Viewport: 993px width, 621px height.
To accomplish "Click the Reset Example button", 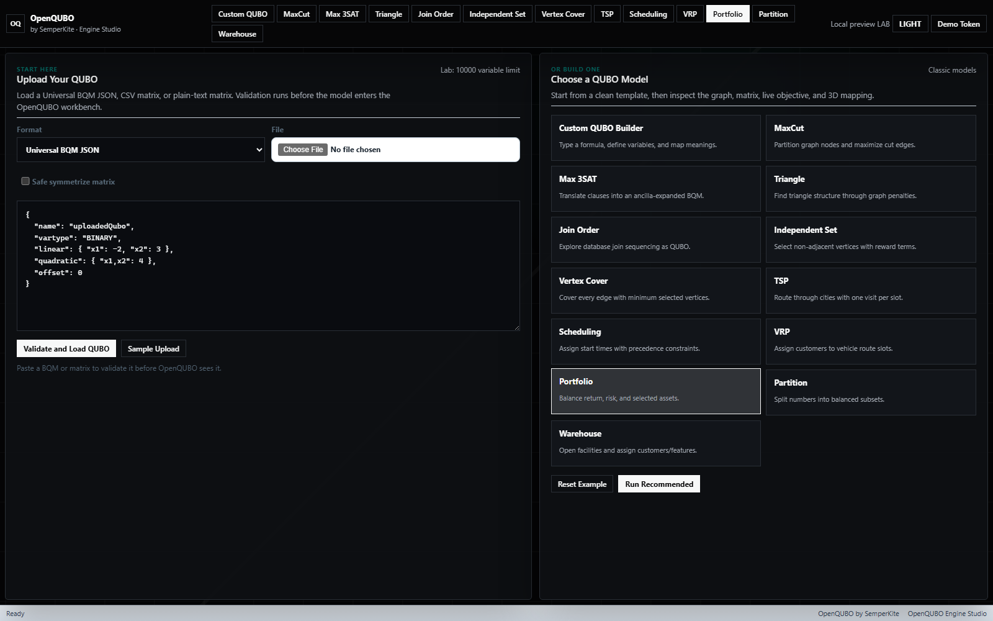I will tap(582, 484).
